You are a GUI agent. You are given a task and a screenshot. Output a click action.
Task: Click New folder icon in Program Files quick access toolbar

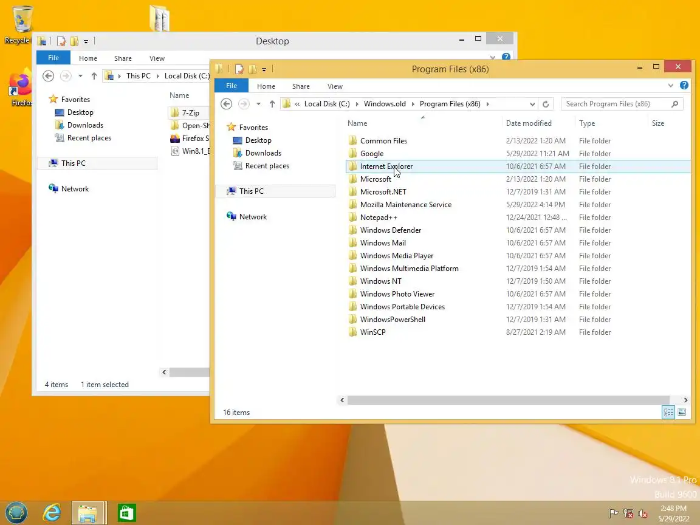252,69
